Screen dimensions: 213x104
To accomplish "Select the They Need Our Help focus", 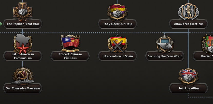I will click(x=118, y=24).
